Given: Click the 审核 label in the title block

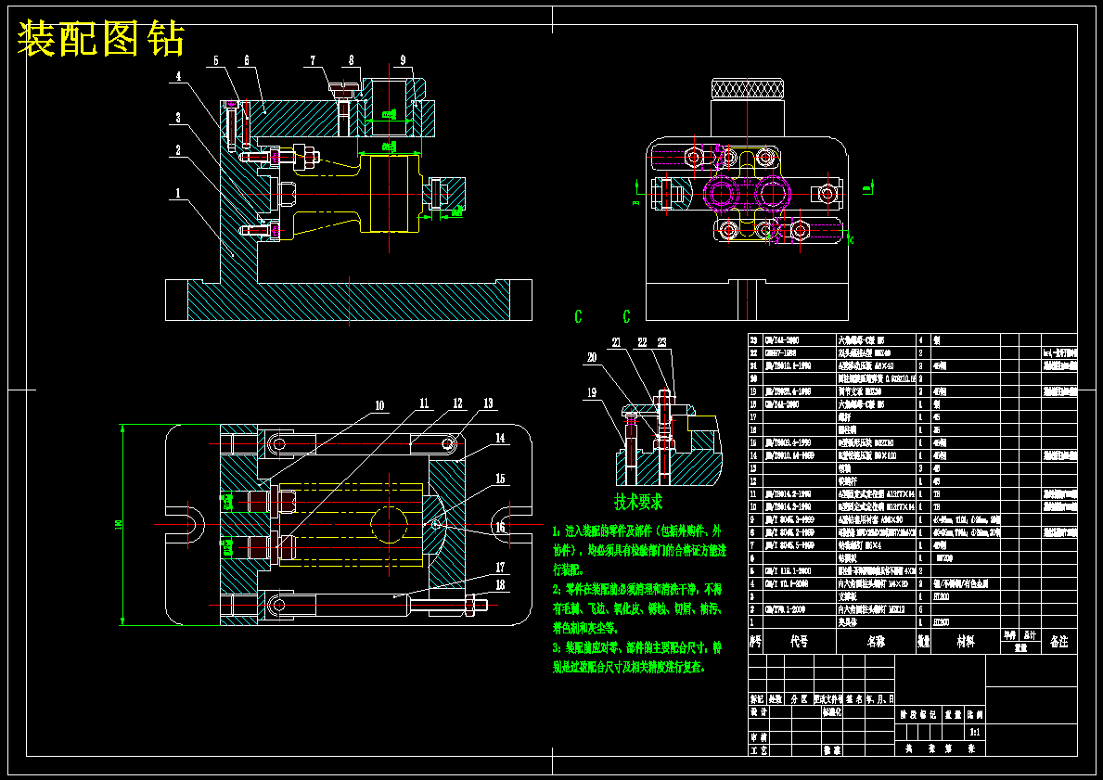Looking at the screenshot, I should [758, 737].
